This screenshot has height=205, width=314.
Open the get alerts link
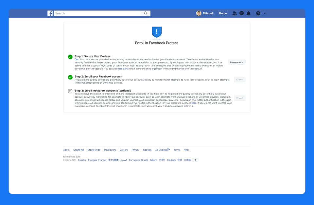point(123,69)
